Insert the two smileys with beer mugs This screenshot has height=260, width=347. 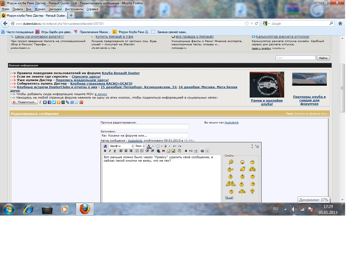(231, 184)
